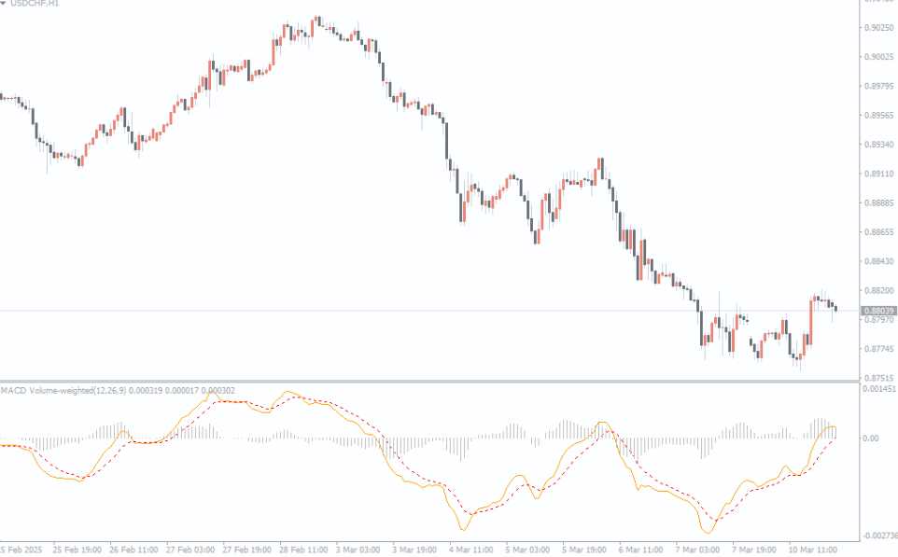The width and height of the screenshot is (898, 557).
Task: Click the 0.88200 price axis label
Action: pyautogui.click(x=879, y=290)
